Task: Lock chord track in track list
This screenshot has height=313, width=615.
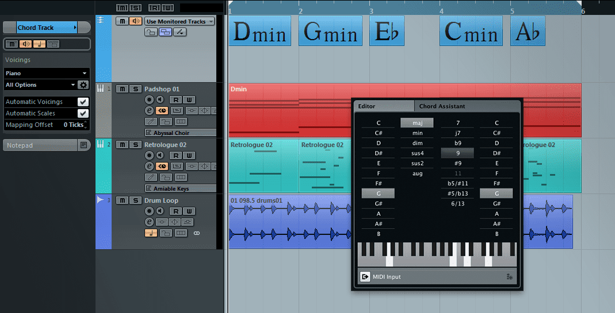Action: pos(151,32)
